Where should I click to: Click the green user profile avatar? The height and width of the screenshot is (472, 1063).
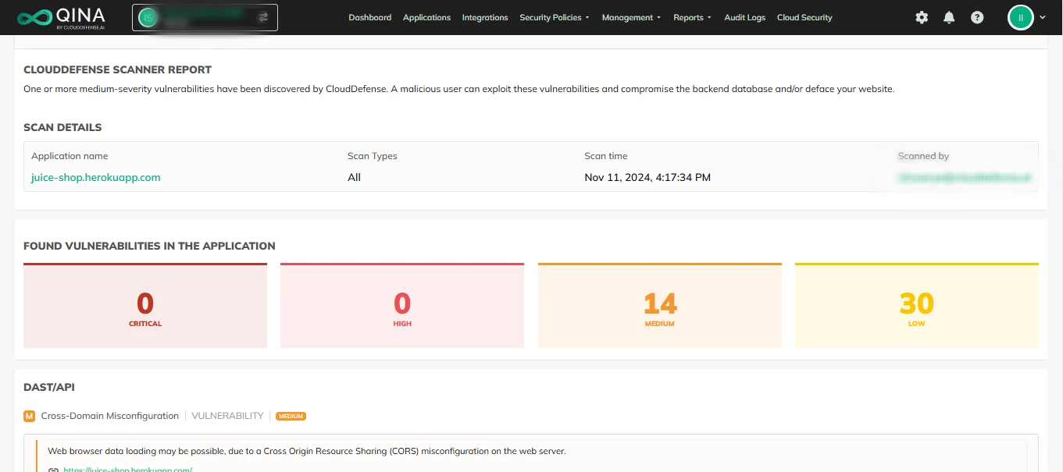[1021, 17]
